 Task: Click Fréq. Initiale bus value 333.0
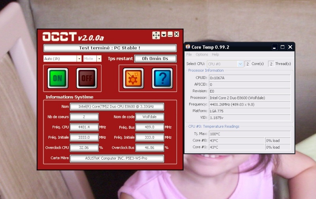(x=150, y=138)
